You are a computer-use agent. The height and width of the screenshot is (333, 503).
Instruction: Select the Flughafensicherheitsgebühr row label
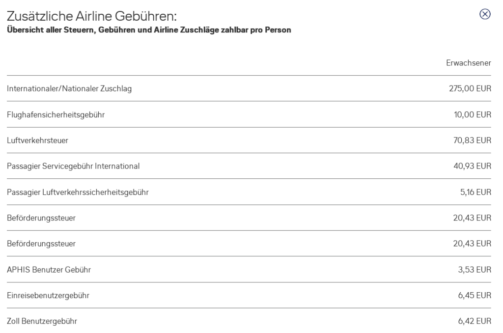(x=56, y=114)
